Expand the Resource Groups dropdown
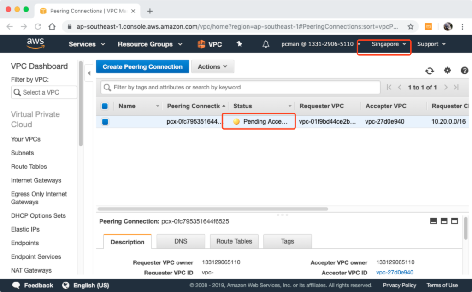 [x=150, y=44]
